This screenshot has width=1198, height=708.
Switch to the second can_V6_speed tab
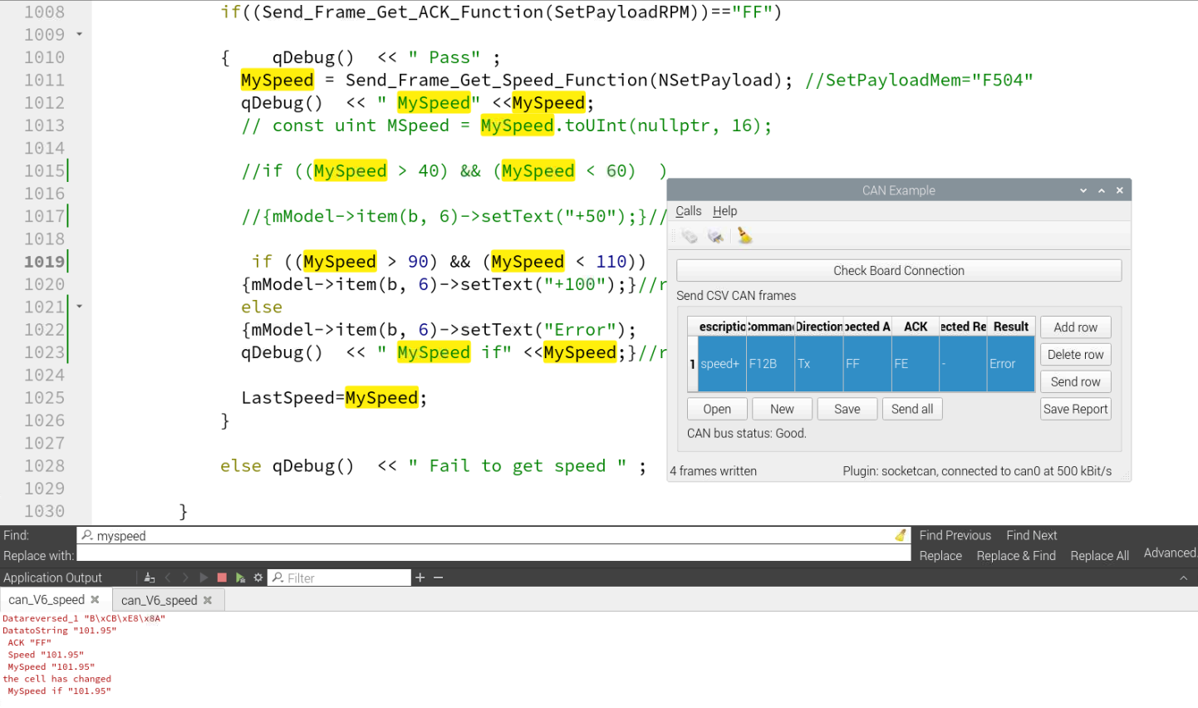(x=159, y=600)
